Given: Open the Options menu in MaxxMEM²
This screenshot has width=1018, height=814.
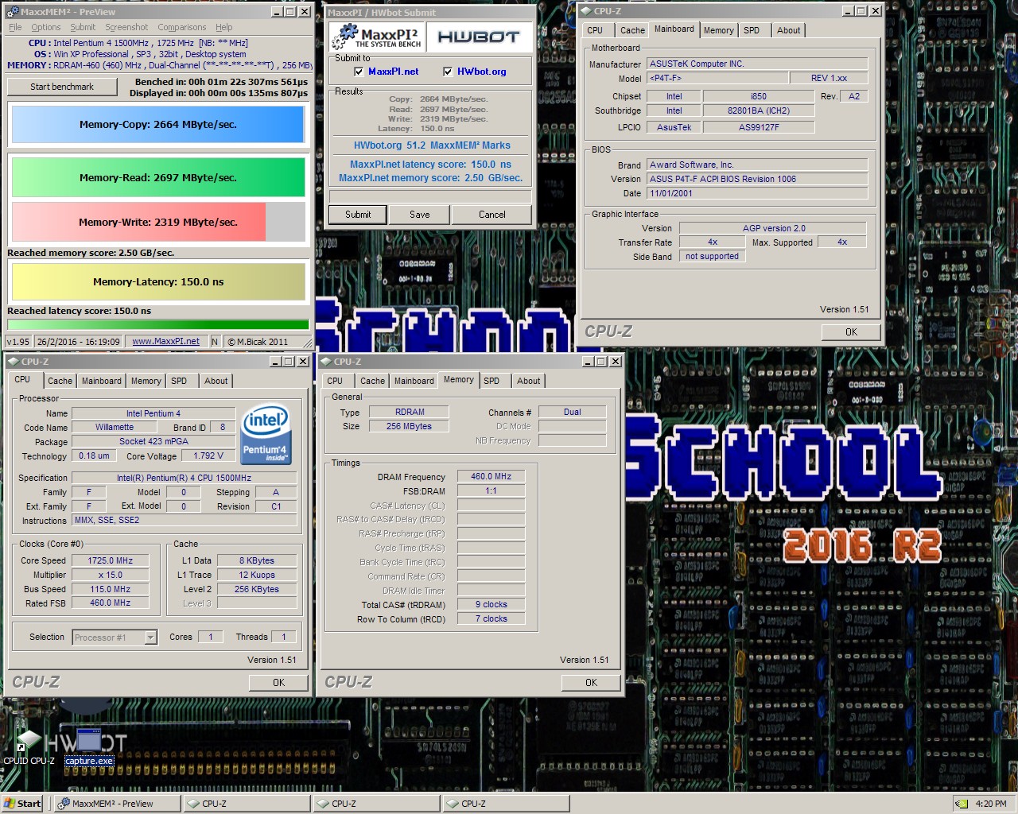Looking at the screenshot, I should pos(46,27).
